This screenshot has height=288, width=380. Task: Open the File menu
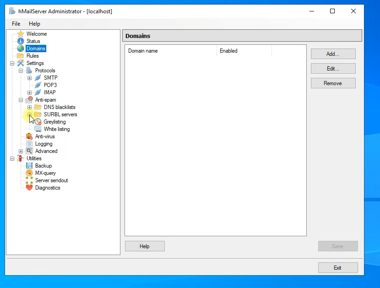pyautogui.click(x=16, y=24)
